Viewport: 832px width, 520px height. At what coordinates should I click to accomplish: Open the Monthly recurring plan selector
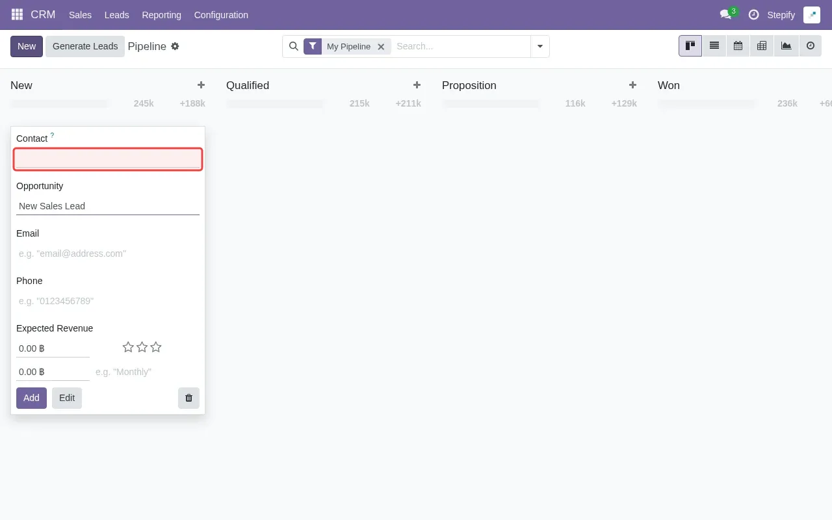[x=143, y=371]
